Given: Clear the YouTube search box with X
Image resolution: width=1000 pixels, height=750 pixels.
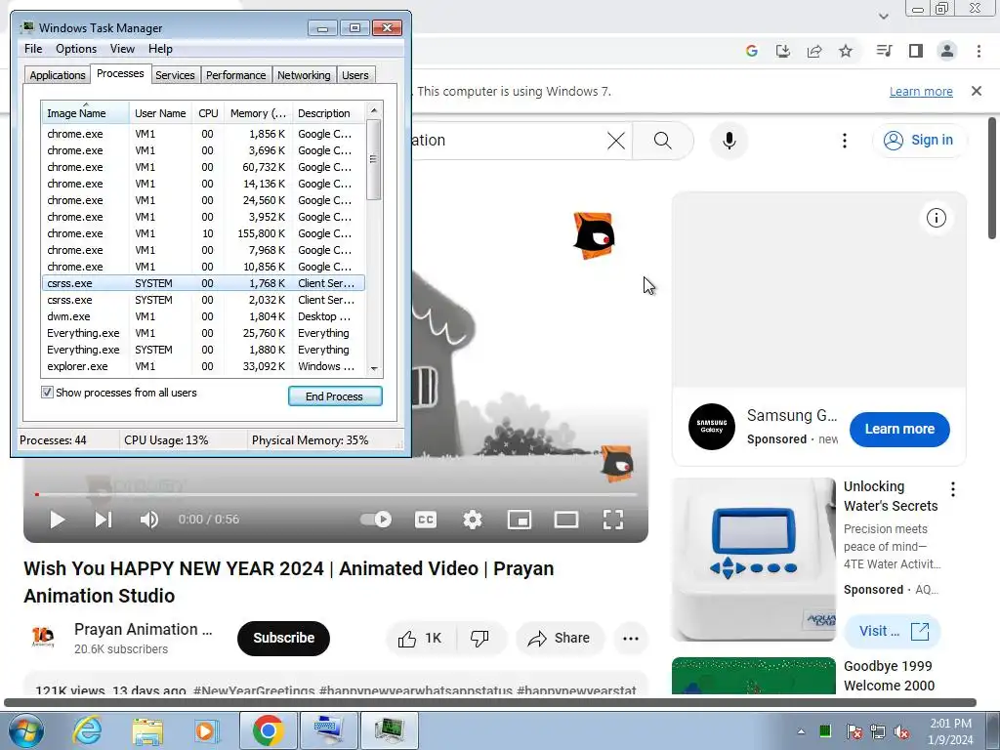Looking at the screenshot, I should 616,141.
